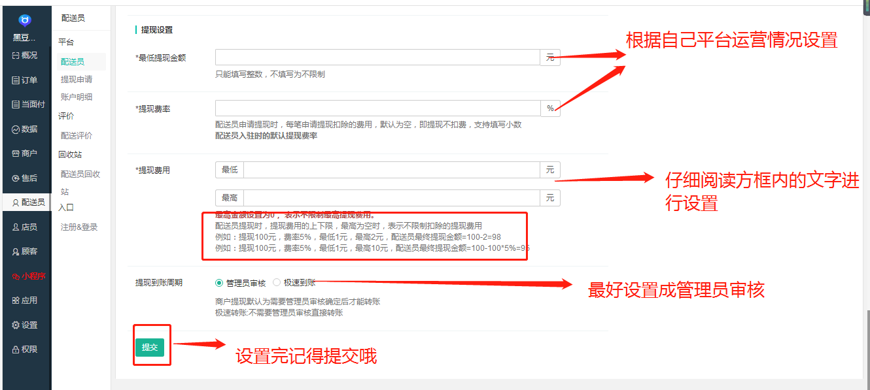Click the 权限 lock icon

point(16,349)
